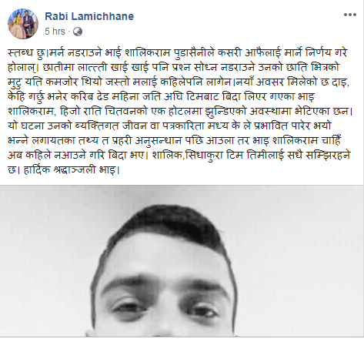Click the text line starting 'होलाल्। छातीमा'
364x342 pixels.
(x=173, y=67)
